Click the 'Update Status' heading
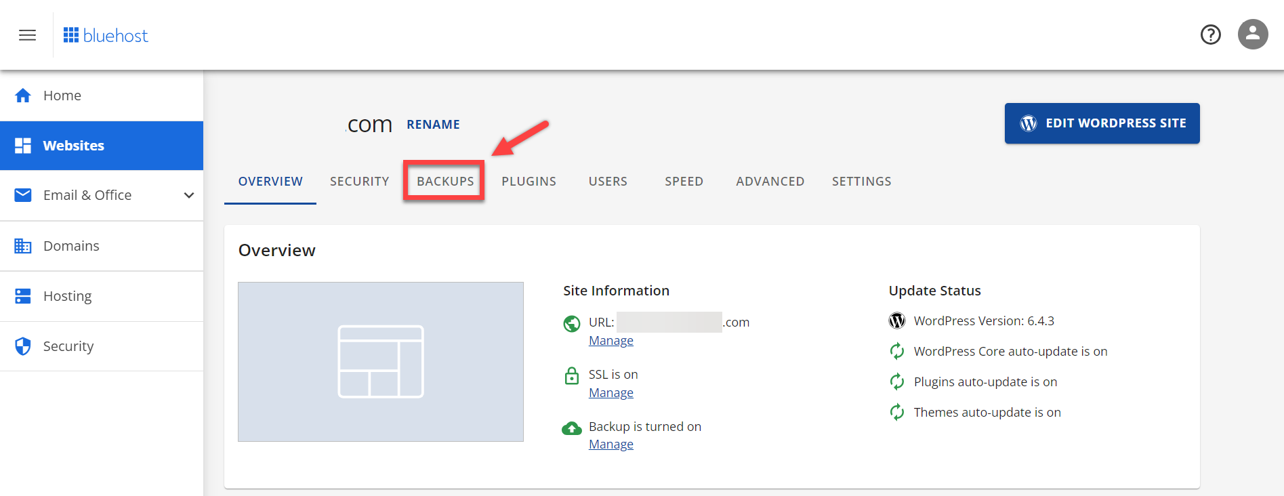Screen dimensions: 1284x496 pyautogui.click(x=934, y=291)
